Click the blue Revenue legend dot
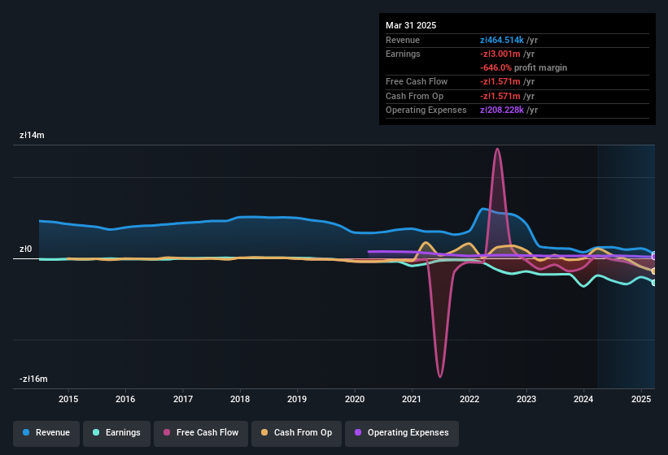This screenshot has height=455, width=668. click(x=26, y=432)
